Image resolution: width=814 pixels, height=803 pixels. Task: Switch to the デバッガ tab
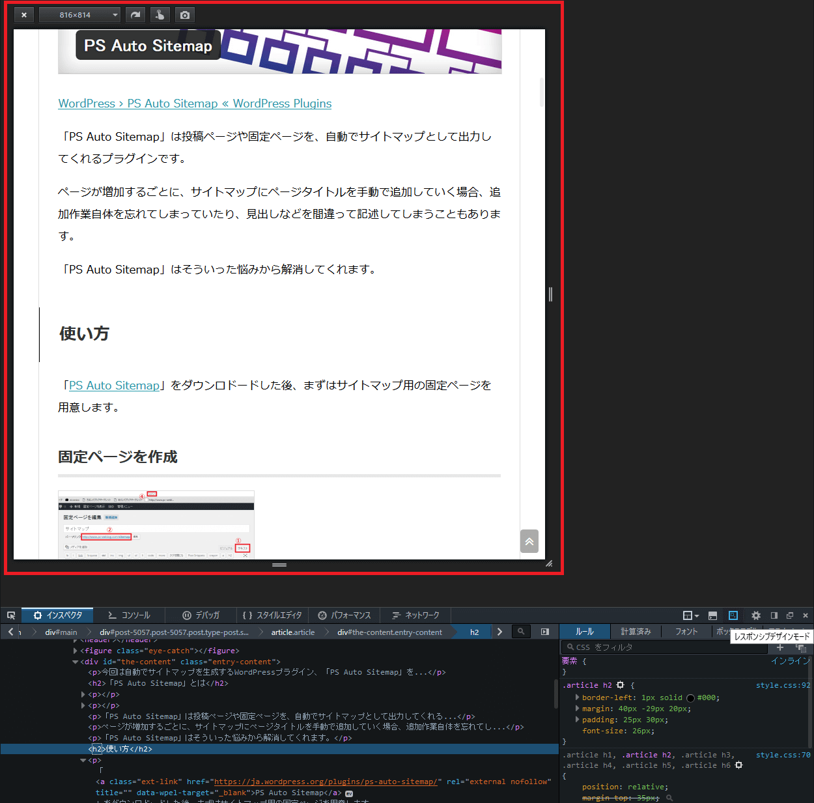point(201,615)
